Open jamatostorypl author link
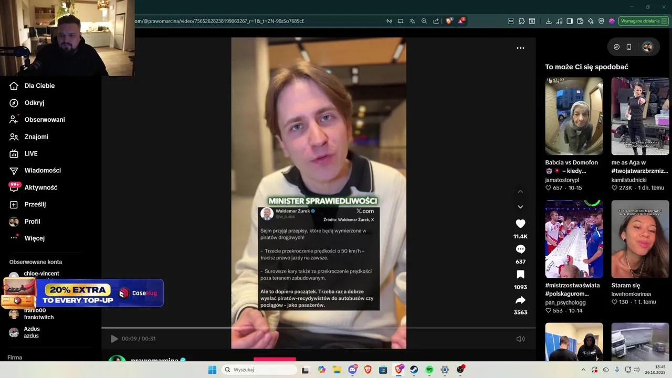Viewport: 672px width, 378px height. coord(562,180)
